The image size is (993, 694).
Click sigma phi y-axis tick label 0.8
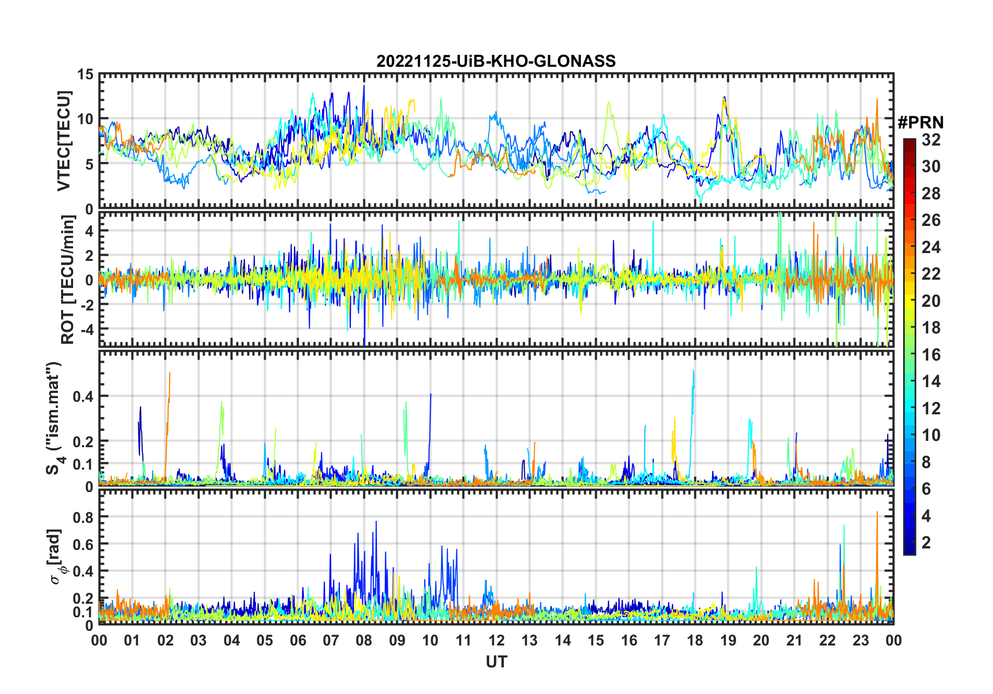[x=84, y=517]
